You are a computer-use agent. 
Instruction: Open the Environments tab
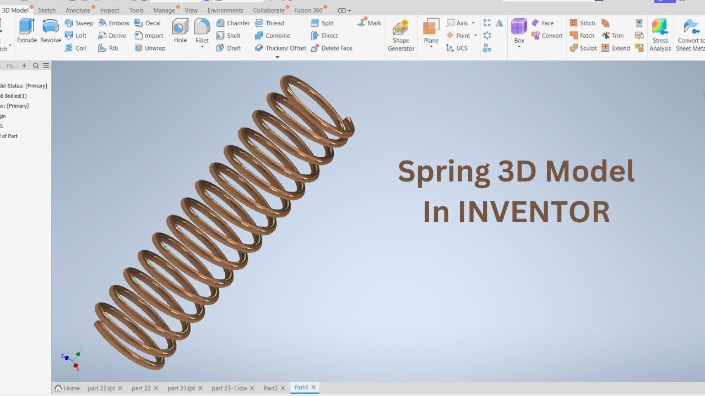(225, 10)
